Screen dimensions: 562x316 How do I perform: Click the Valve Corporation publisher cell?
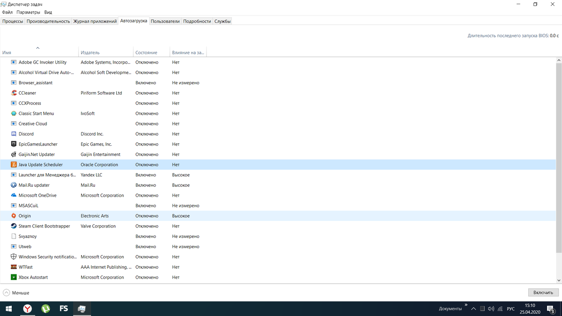(98, 226)
